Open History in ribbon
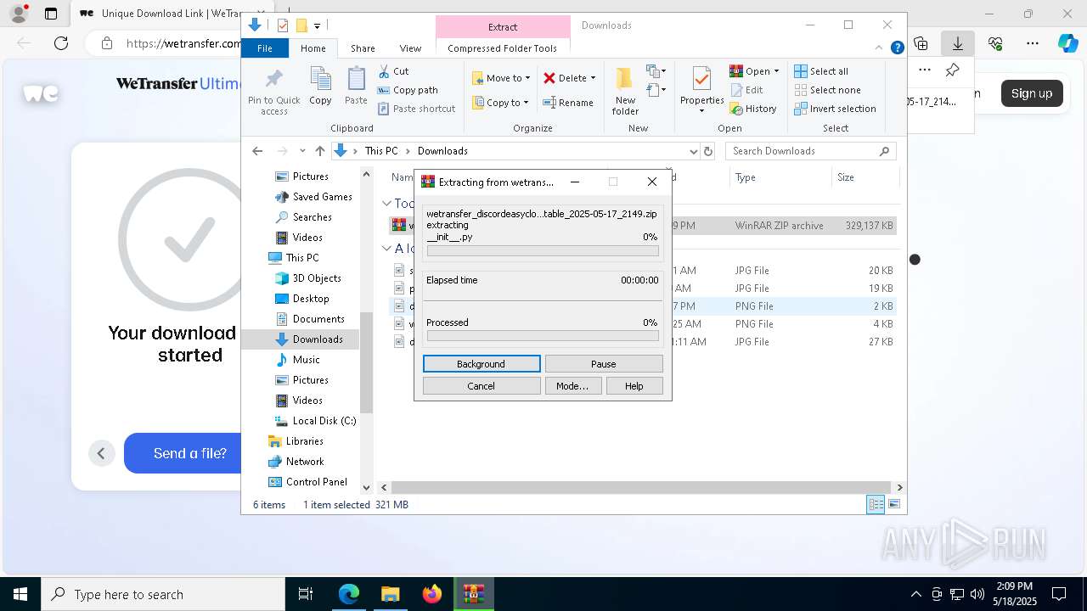This screenshot has width=1087, height=611. point(753,109)
